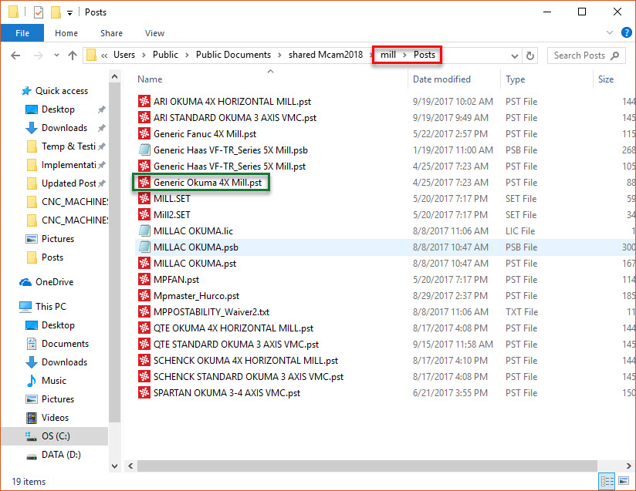Screen dimensions: 636x491
Task: Select SCHENCK STANDARD OKUMA 3 AXIS VMC.pst
Action: coord(249,377)
